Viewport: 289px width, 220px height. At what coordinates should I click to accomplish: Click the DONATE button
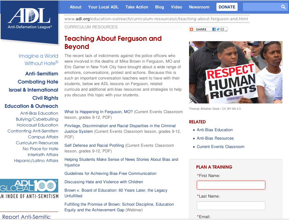pos(227,7)
